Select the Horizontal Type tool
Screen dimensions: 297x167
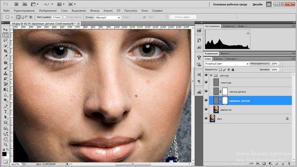6,111
